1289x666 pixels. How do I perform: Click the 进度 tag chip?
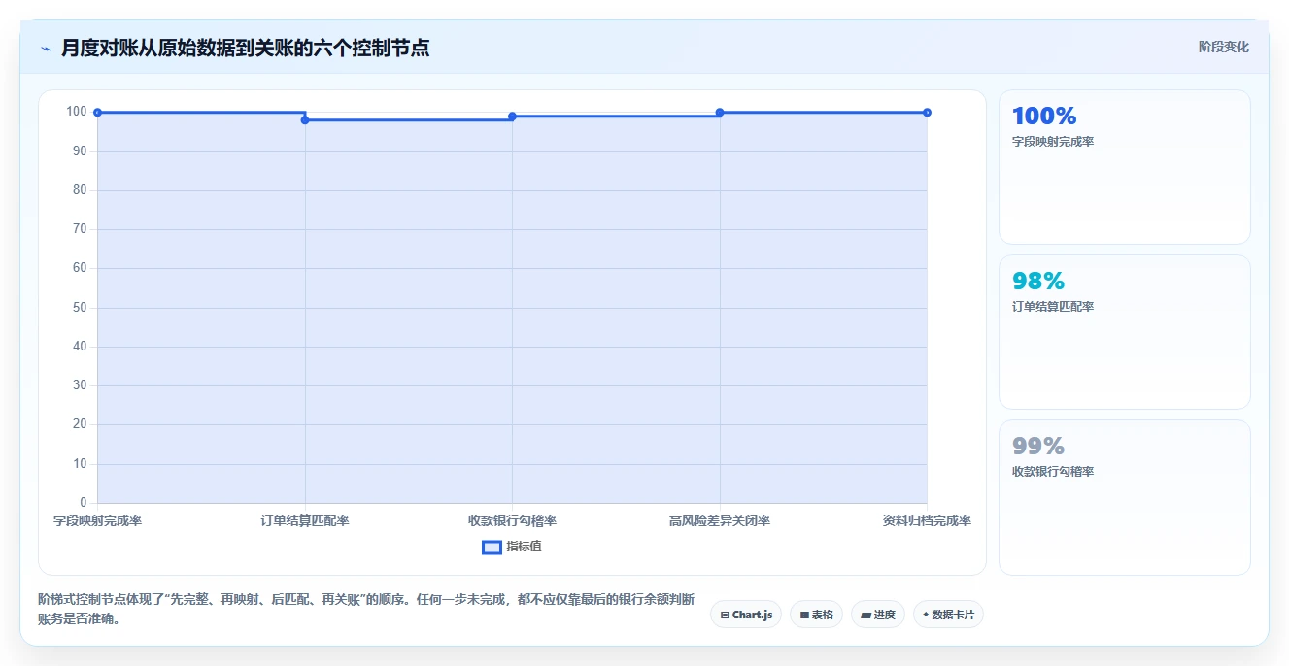tap(877, 615)
